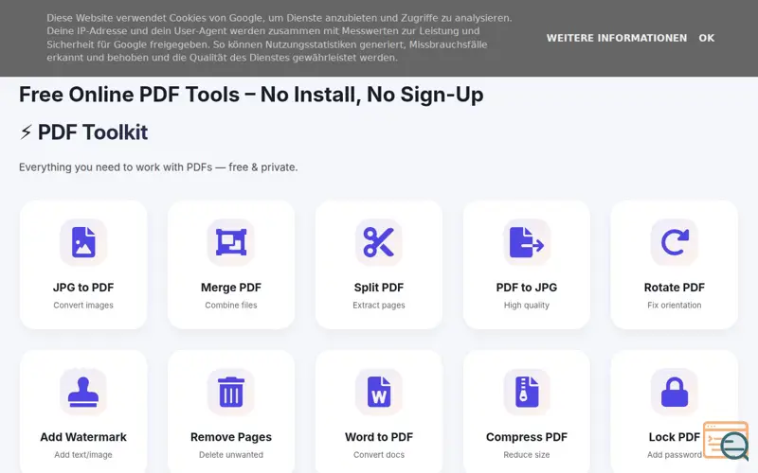Choose the Add Watermark title

click(83, 437)
